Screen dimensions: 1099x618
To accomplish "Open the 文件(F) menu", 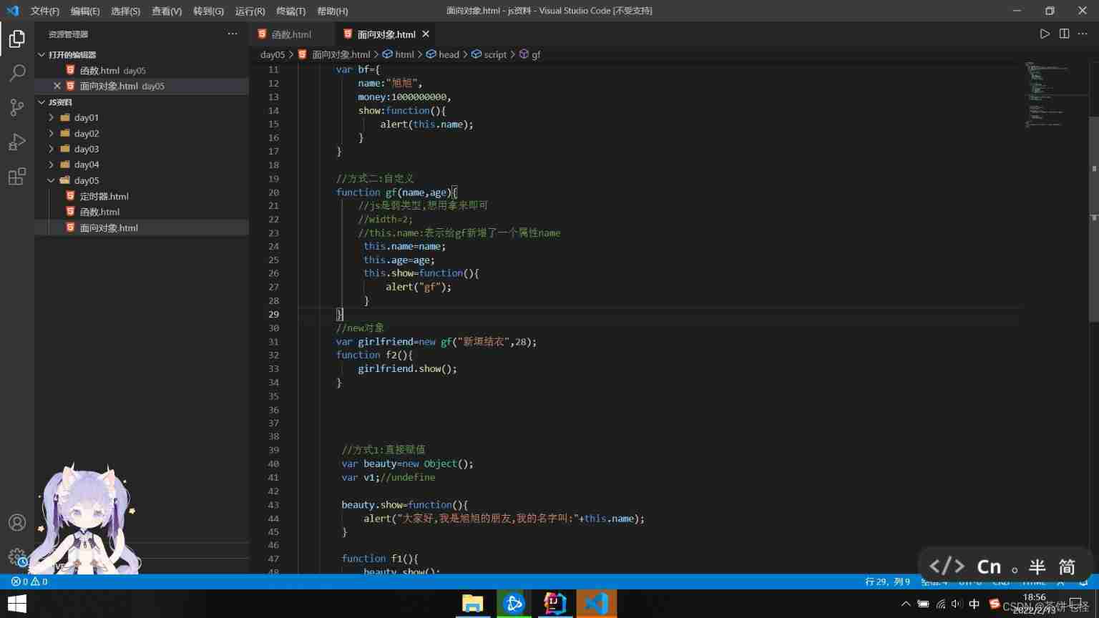I will 44,11.
